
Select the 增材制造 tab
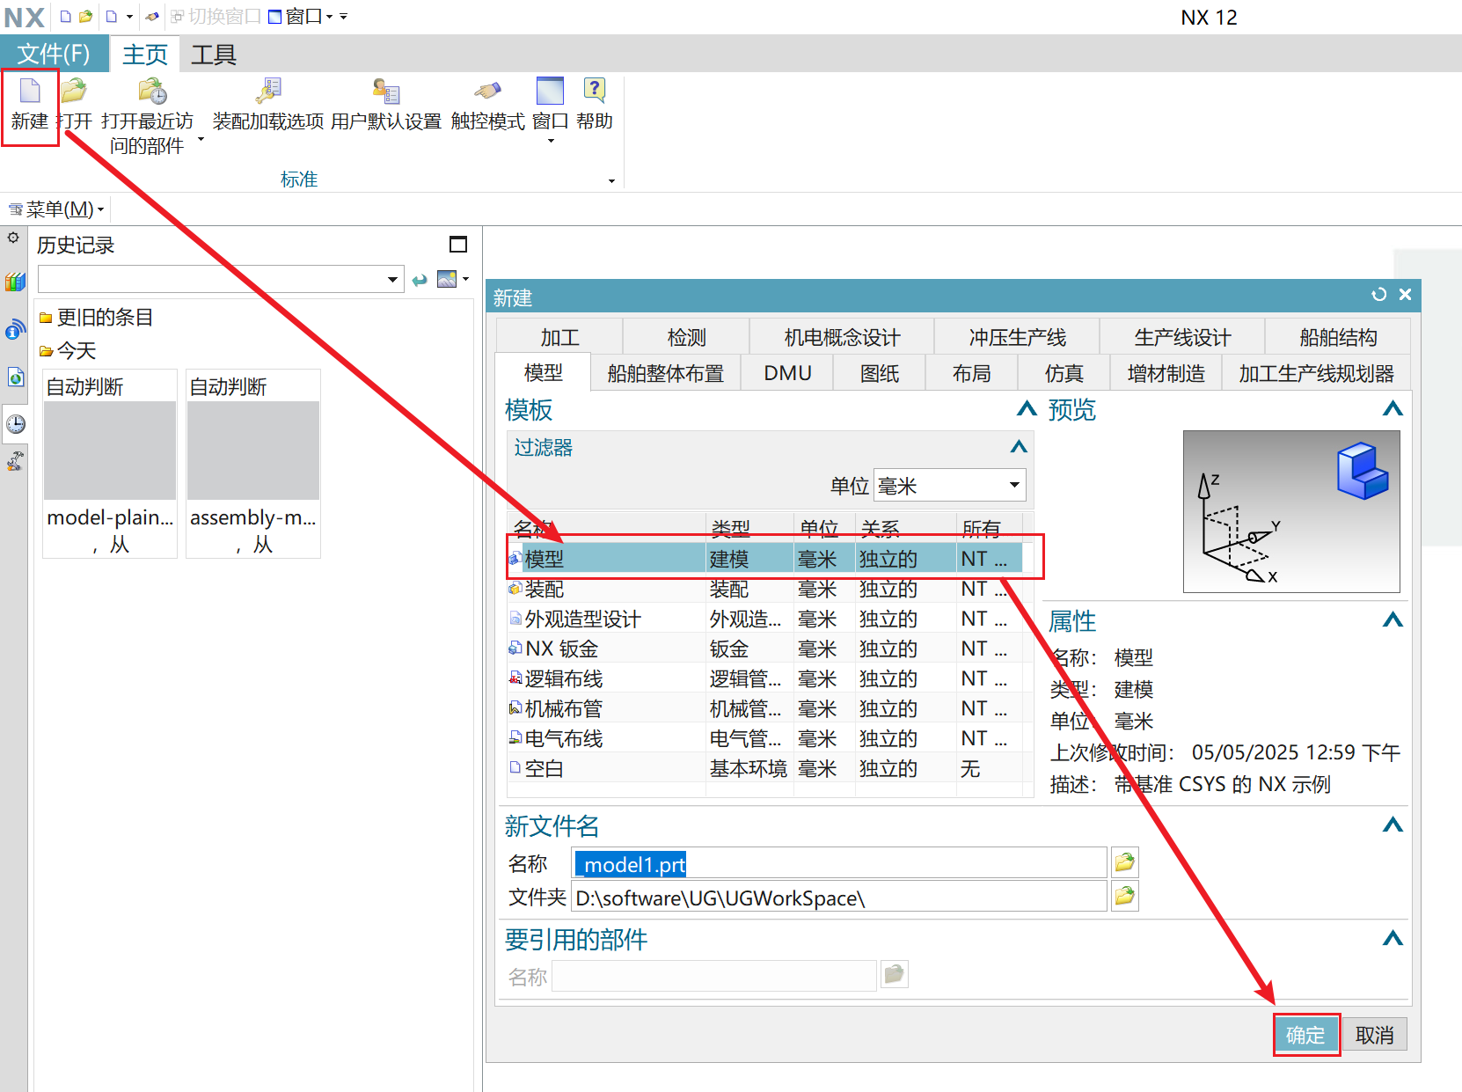[x=1166, y=373]
